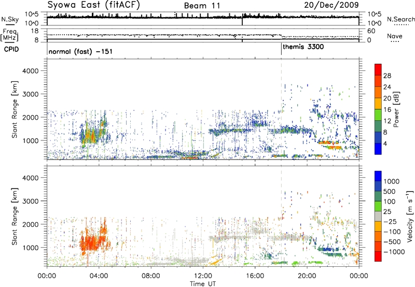Click the 'Power [dB]' colorbar title
This screenshot has height=287, width=415.
tap(396, 109)
